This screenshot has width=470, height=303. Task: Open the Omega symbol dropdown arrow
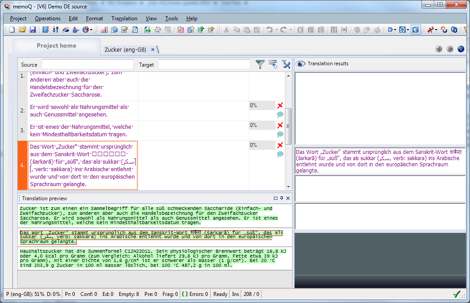coord(408,30)
